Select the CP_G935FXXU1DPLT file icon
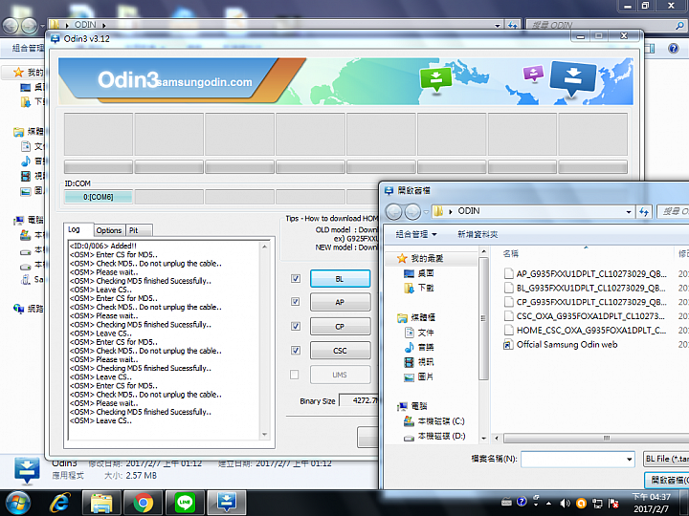Viewport: 689px width, 516px height. 508,302
